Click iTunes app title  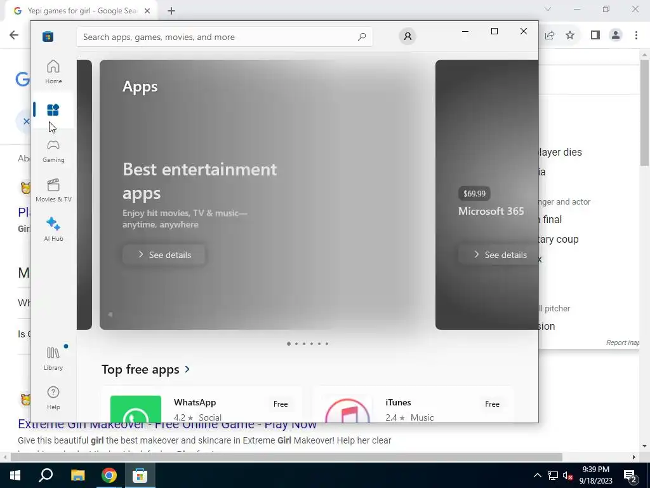398,402
